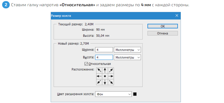Anchor canvas to the top-center arrow
The image size is (224, 103).
coord(105,70)
